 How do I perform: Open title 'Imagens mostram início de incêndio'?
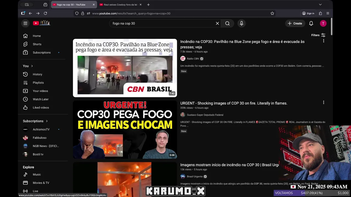click(230, 165)
